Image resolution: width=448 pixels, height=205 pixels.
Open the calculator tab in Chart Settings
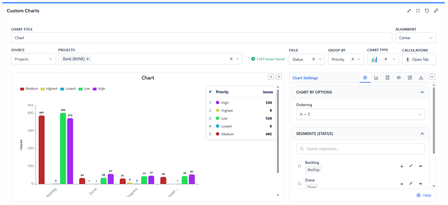click(388, 78)
